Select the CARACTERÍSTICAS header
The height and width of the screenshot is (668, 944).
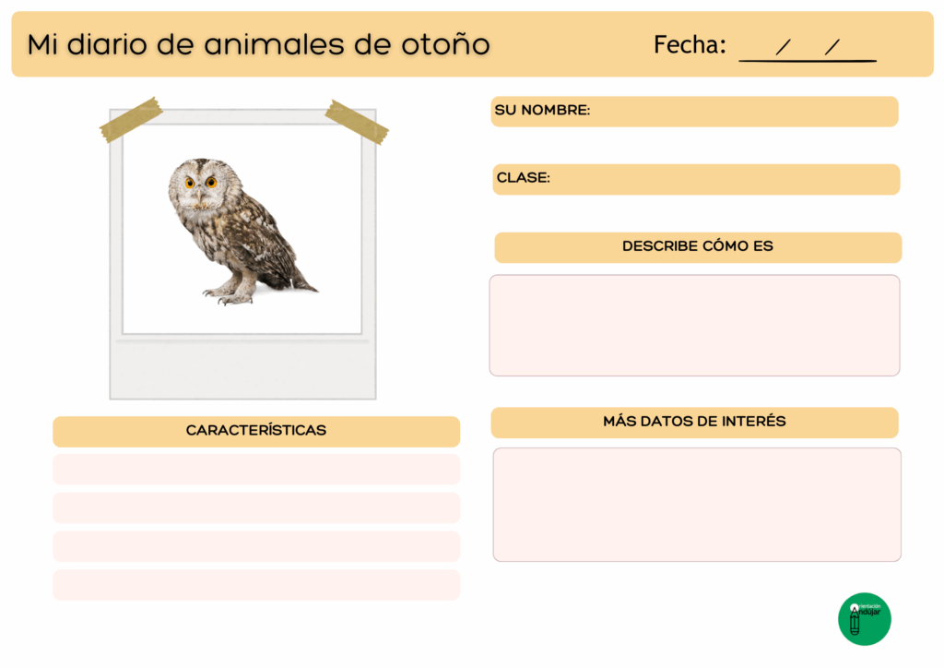256,431
